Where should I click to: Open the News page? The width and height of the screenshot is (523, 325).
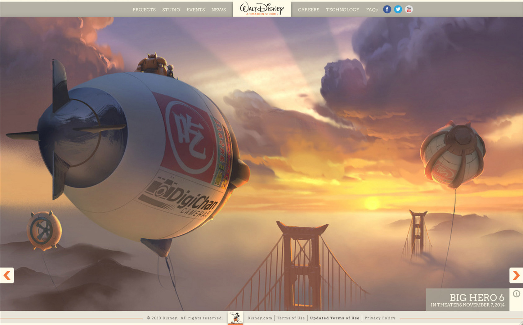pos(219,10)
